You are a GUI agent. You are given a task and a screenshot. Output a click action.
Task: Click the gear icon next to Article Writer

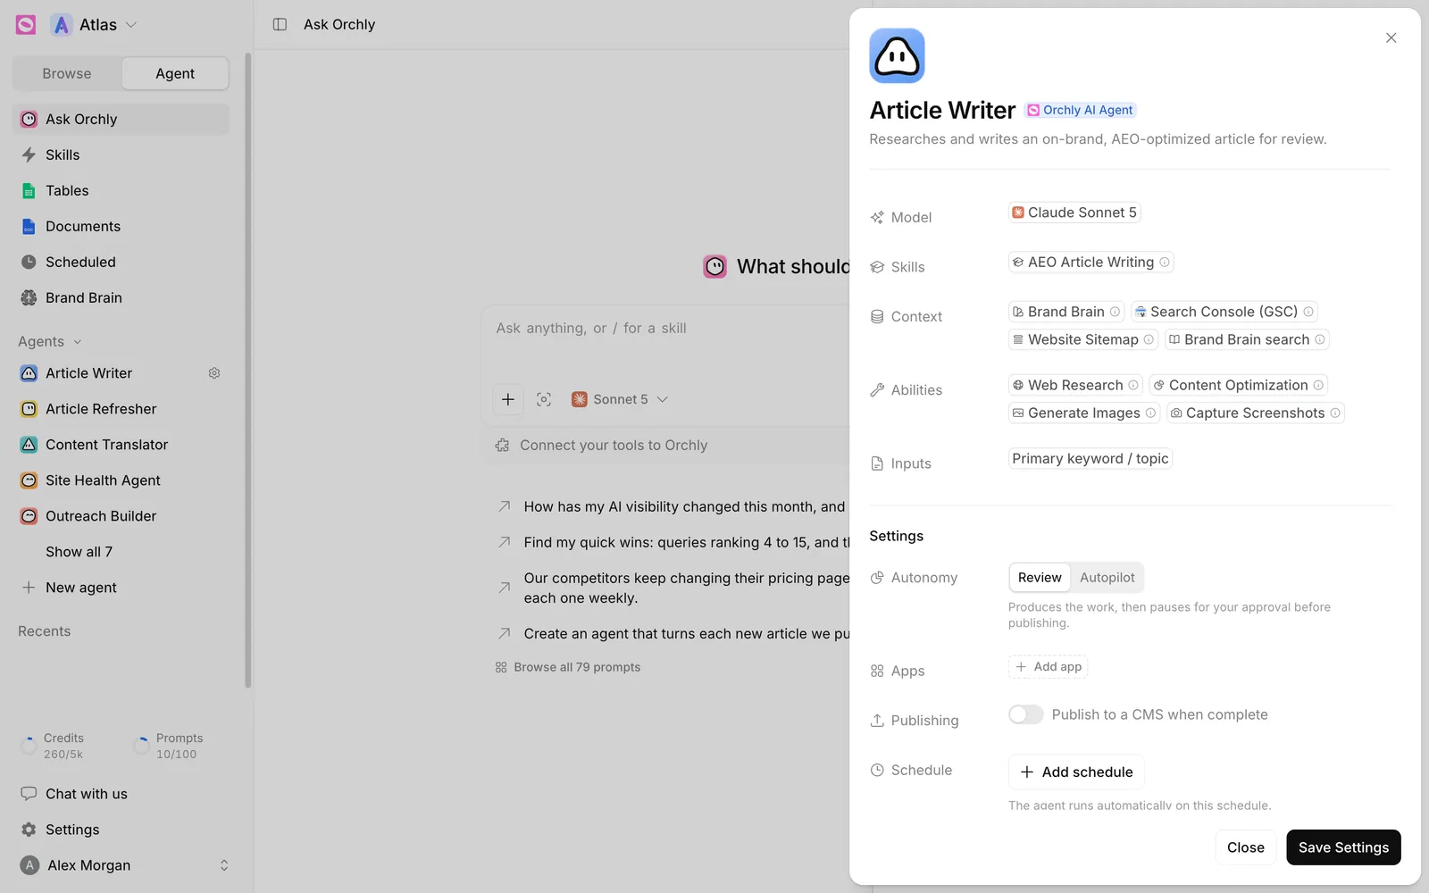coord(214,373)
